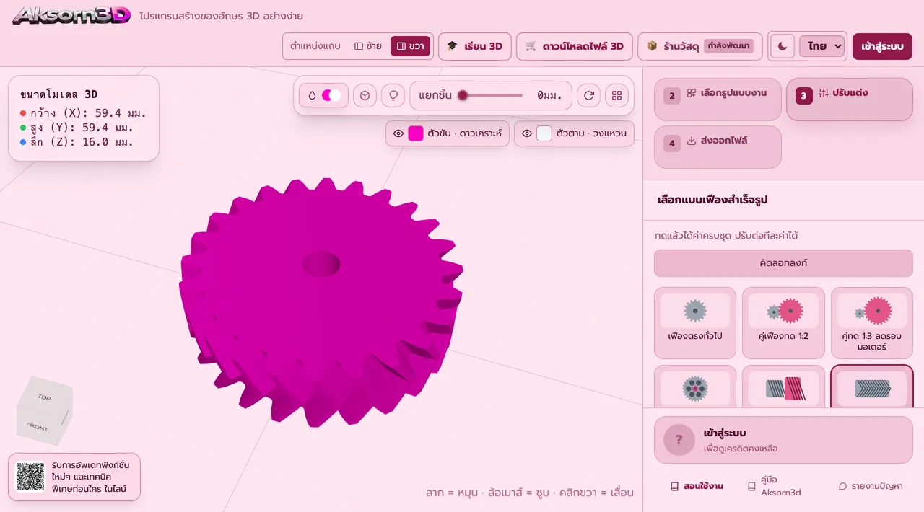Click the สูง (Y): 59.4 มม. dimension

[x=77, y=128]
